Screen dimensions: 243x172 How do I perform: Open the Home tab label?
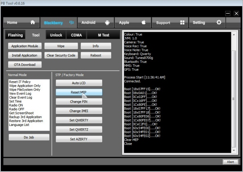[12, 23]
